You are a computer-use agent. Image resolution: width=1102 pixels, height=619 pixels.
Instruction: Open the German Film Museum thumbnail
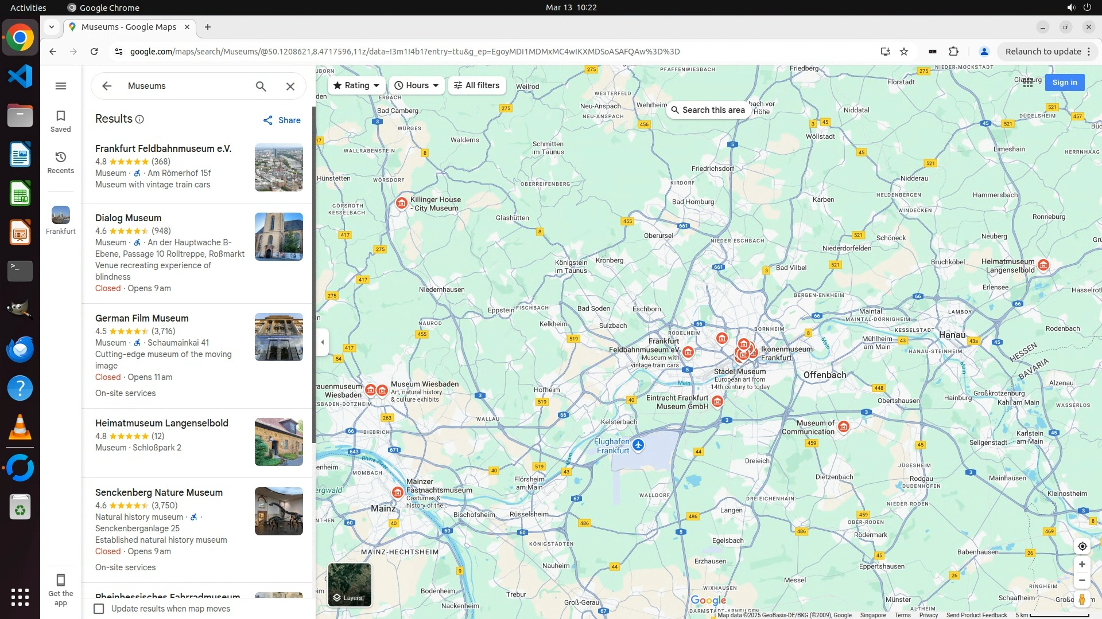coord(279,337)
